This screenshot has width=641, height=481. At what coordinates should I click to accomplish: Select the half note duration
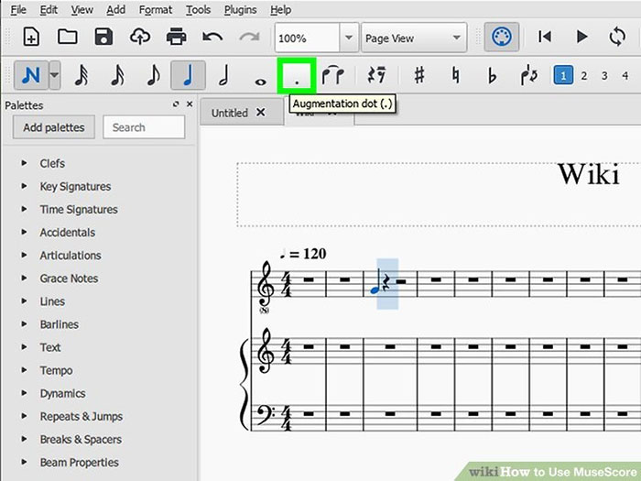pos(223,75)
